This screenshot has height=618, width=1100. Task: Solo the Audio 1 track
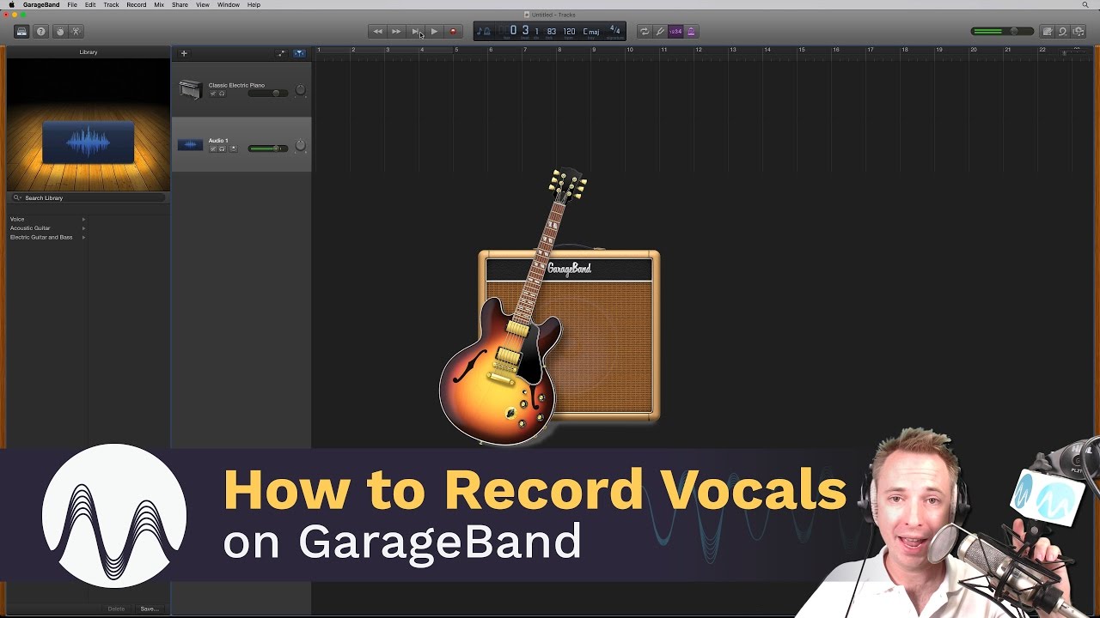coord(222,148)
